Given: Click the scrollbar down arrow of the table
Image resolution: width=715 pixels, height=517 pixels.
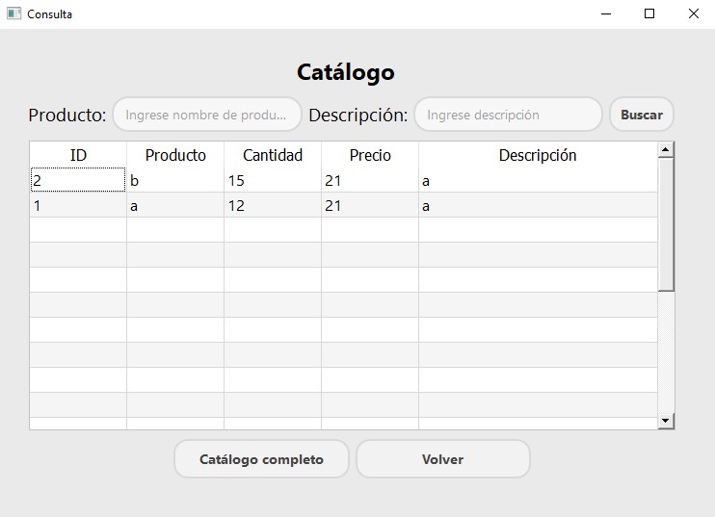Looking at the screenshot, I should 665,421.
